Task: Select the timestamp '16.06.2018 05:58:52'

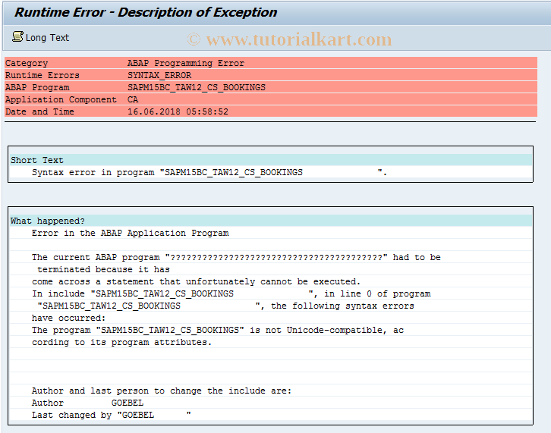Action: click(x=178, y=111)
